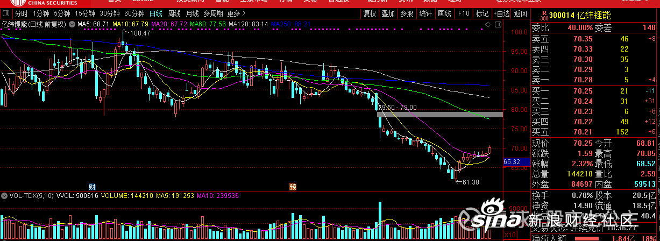This screenshot has width=660, height=241.
Task: Switch to 1分钟 period
Action: click(x=40, y=13)
